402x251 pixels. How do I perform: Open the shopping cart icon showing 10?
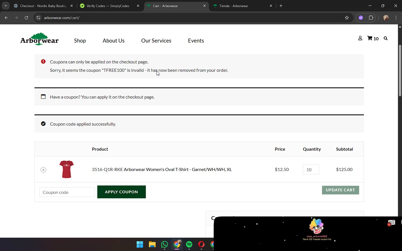pos(373,38)
